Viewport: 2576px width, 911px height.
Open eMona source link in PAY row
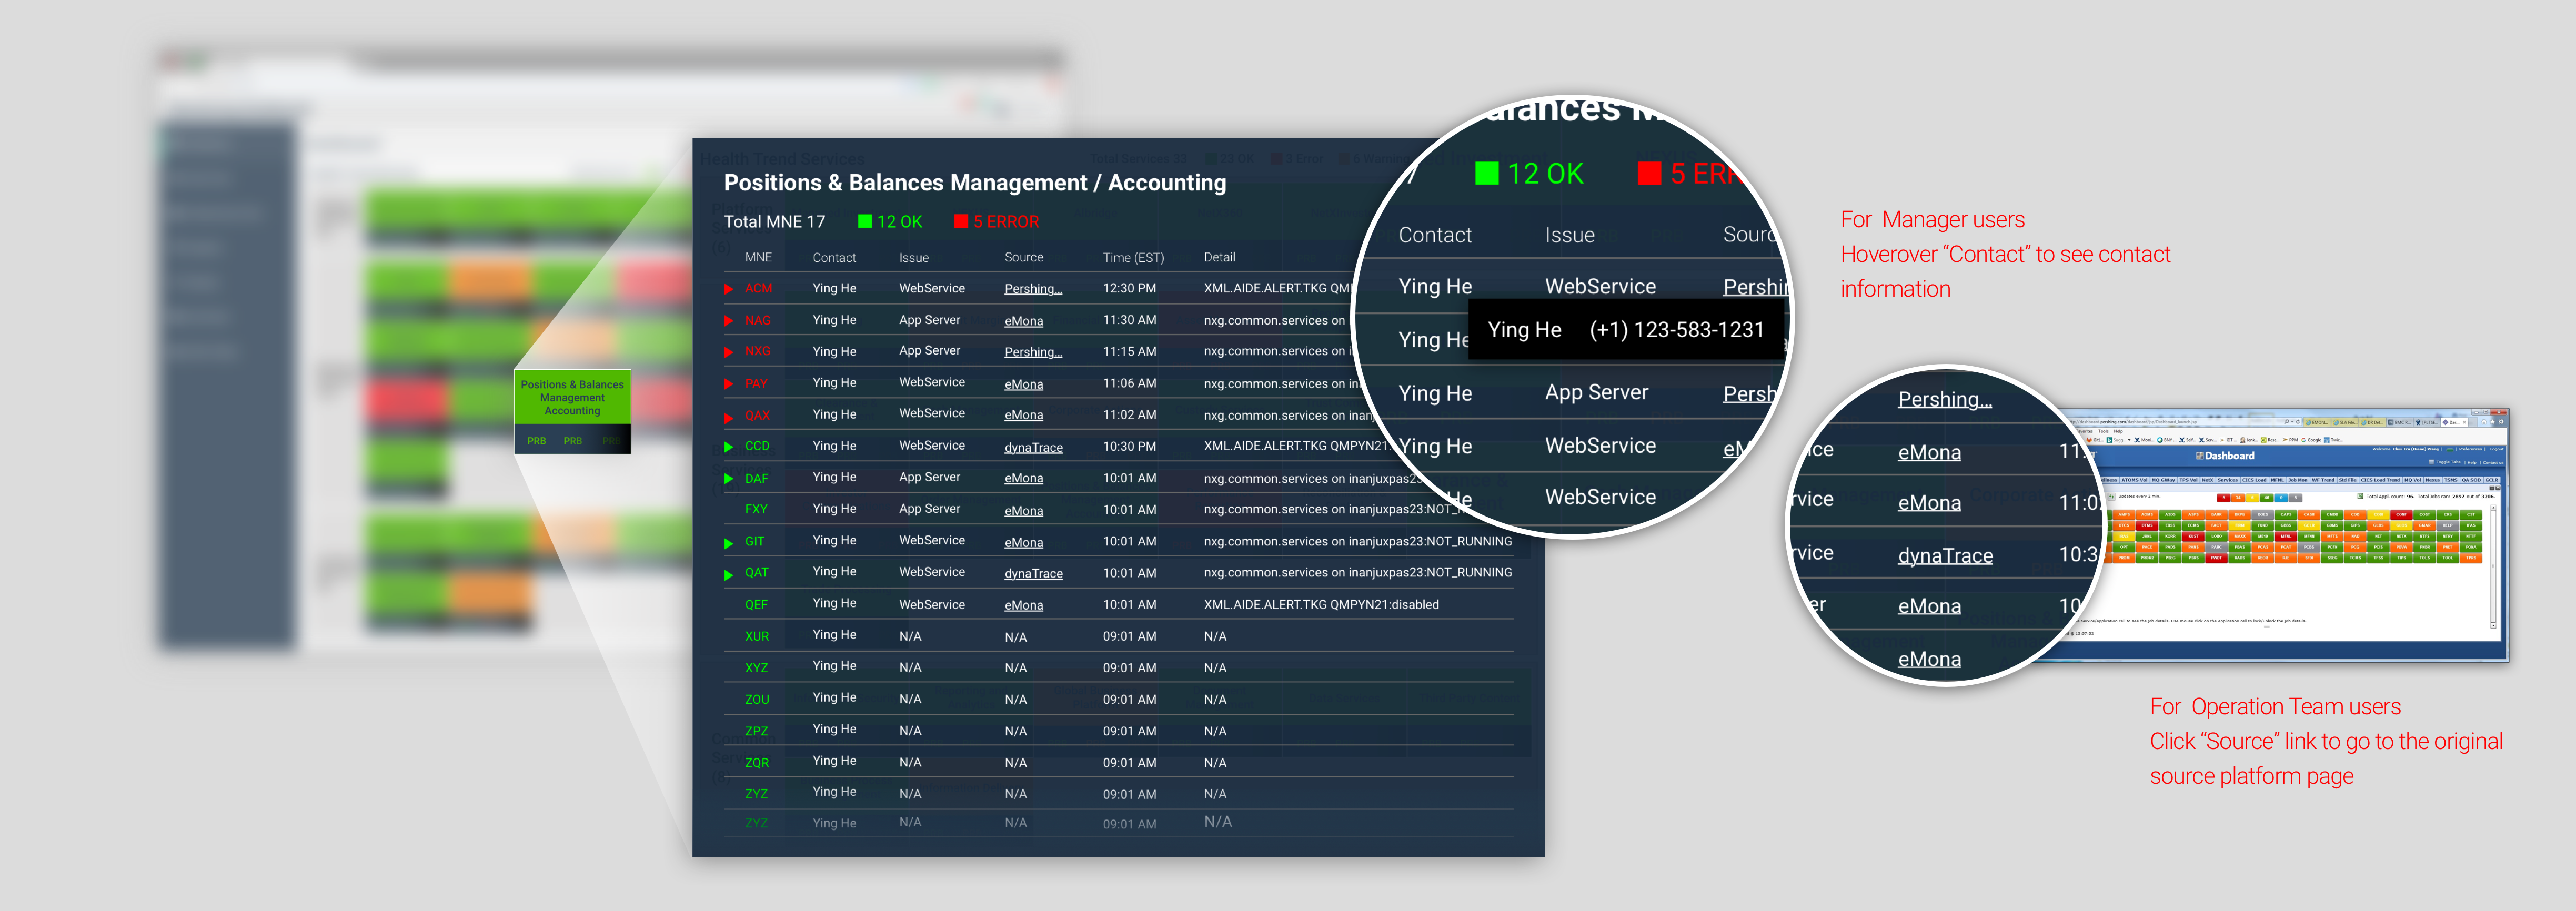coord(1023,384)
